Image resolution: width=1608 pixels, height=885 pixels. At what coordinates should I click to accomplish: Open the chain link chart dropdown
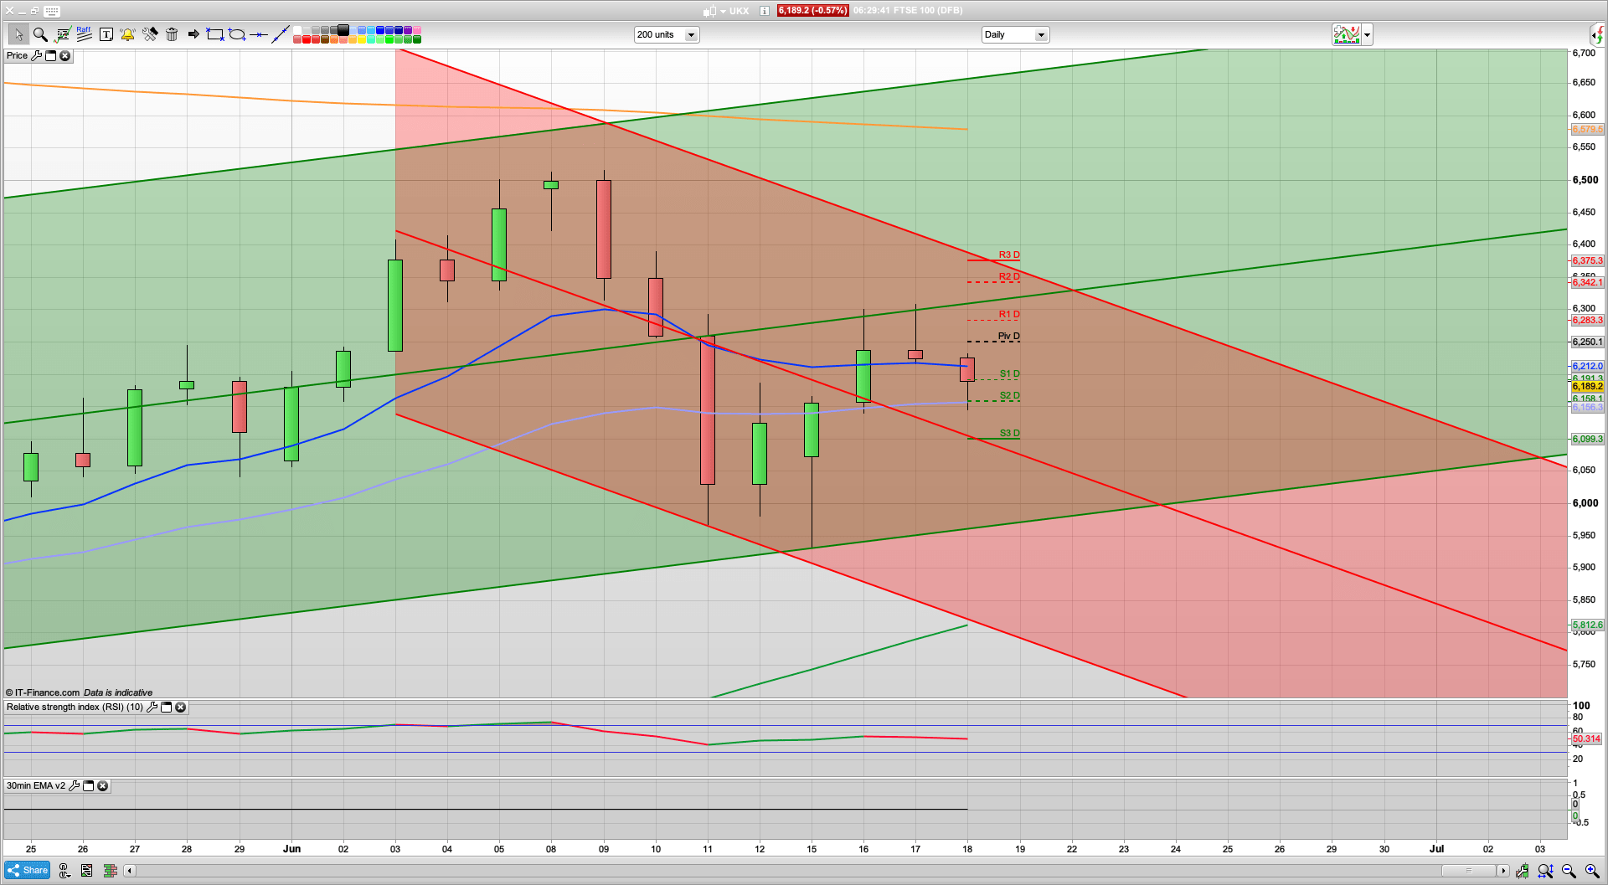[x=64, y=871]
